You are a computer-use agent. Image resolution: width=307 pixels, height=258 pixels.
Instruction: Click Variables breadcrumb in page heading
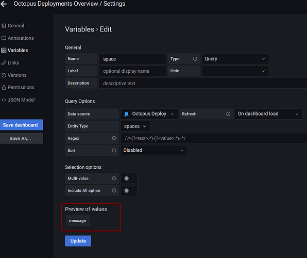pos(79,29)
